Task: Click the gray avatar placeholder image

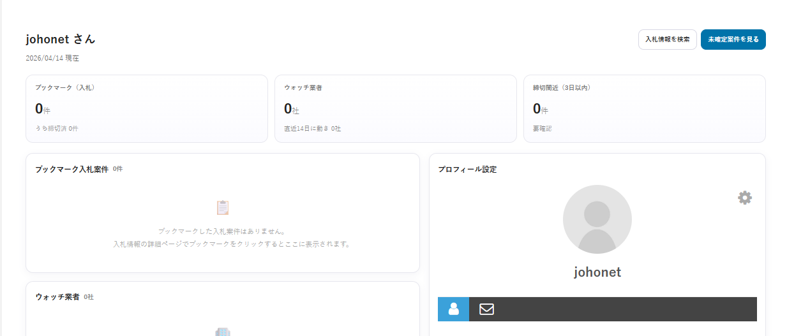Action: tap(597, 219)
